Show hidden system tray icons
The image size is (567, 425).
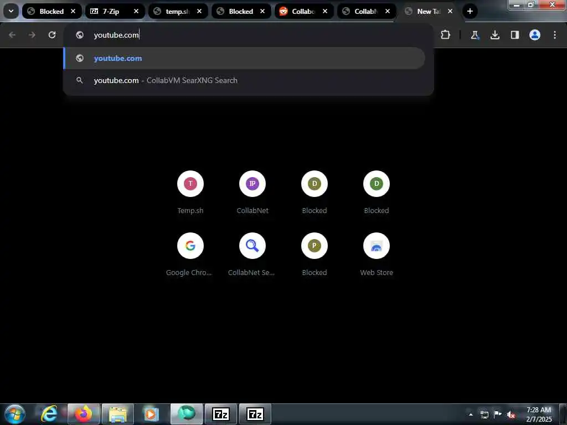click(x=471, y=414)
